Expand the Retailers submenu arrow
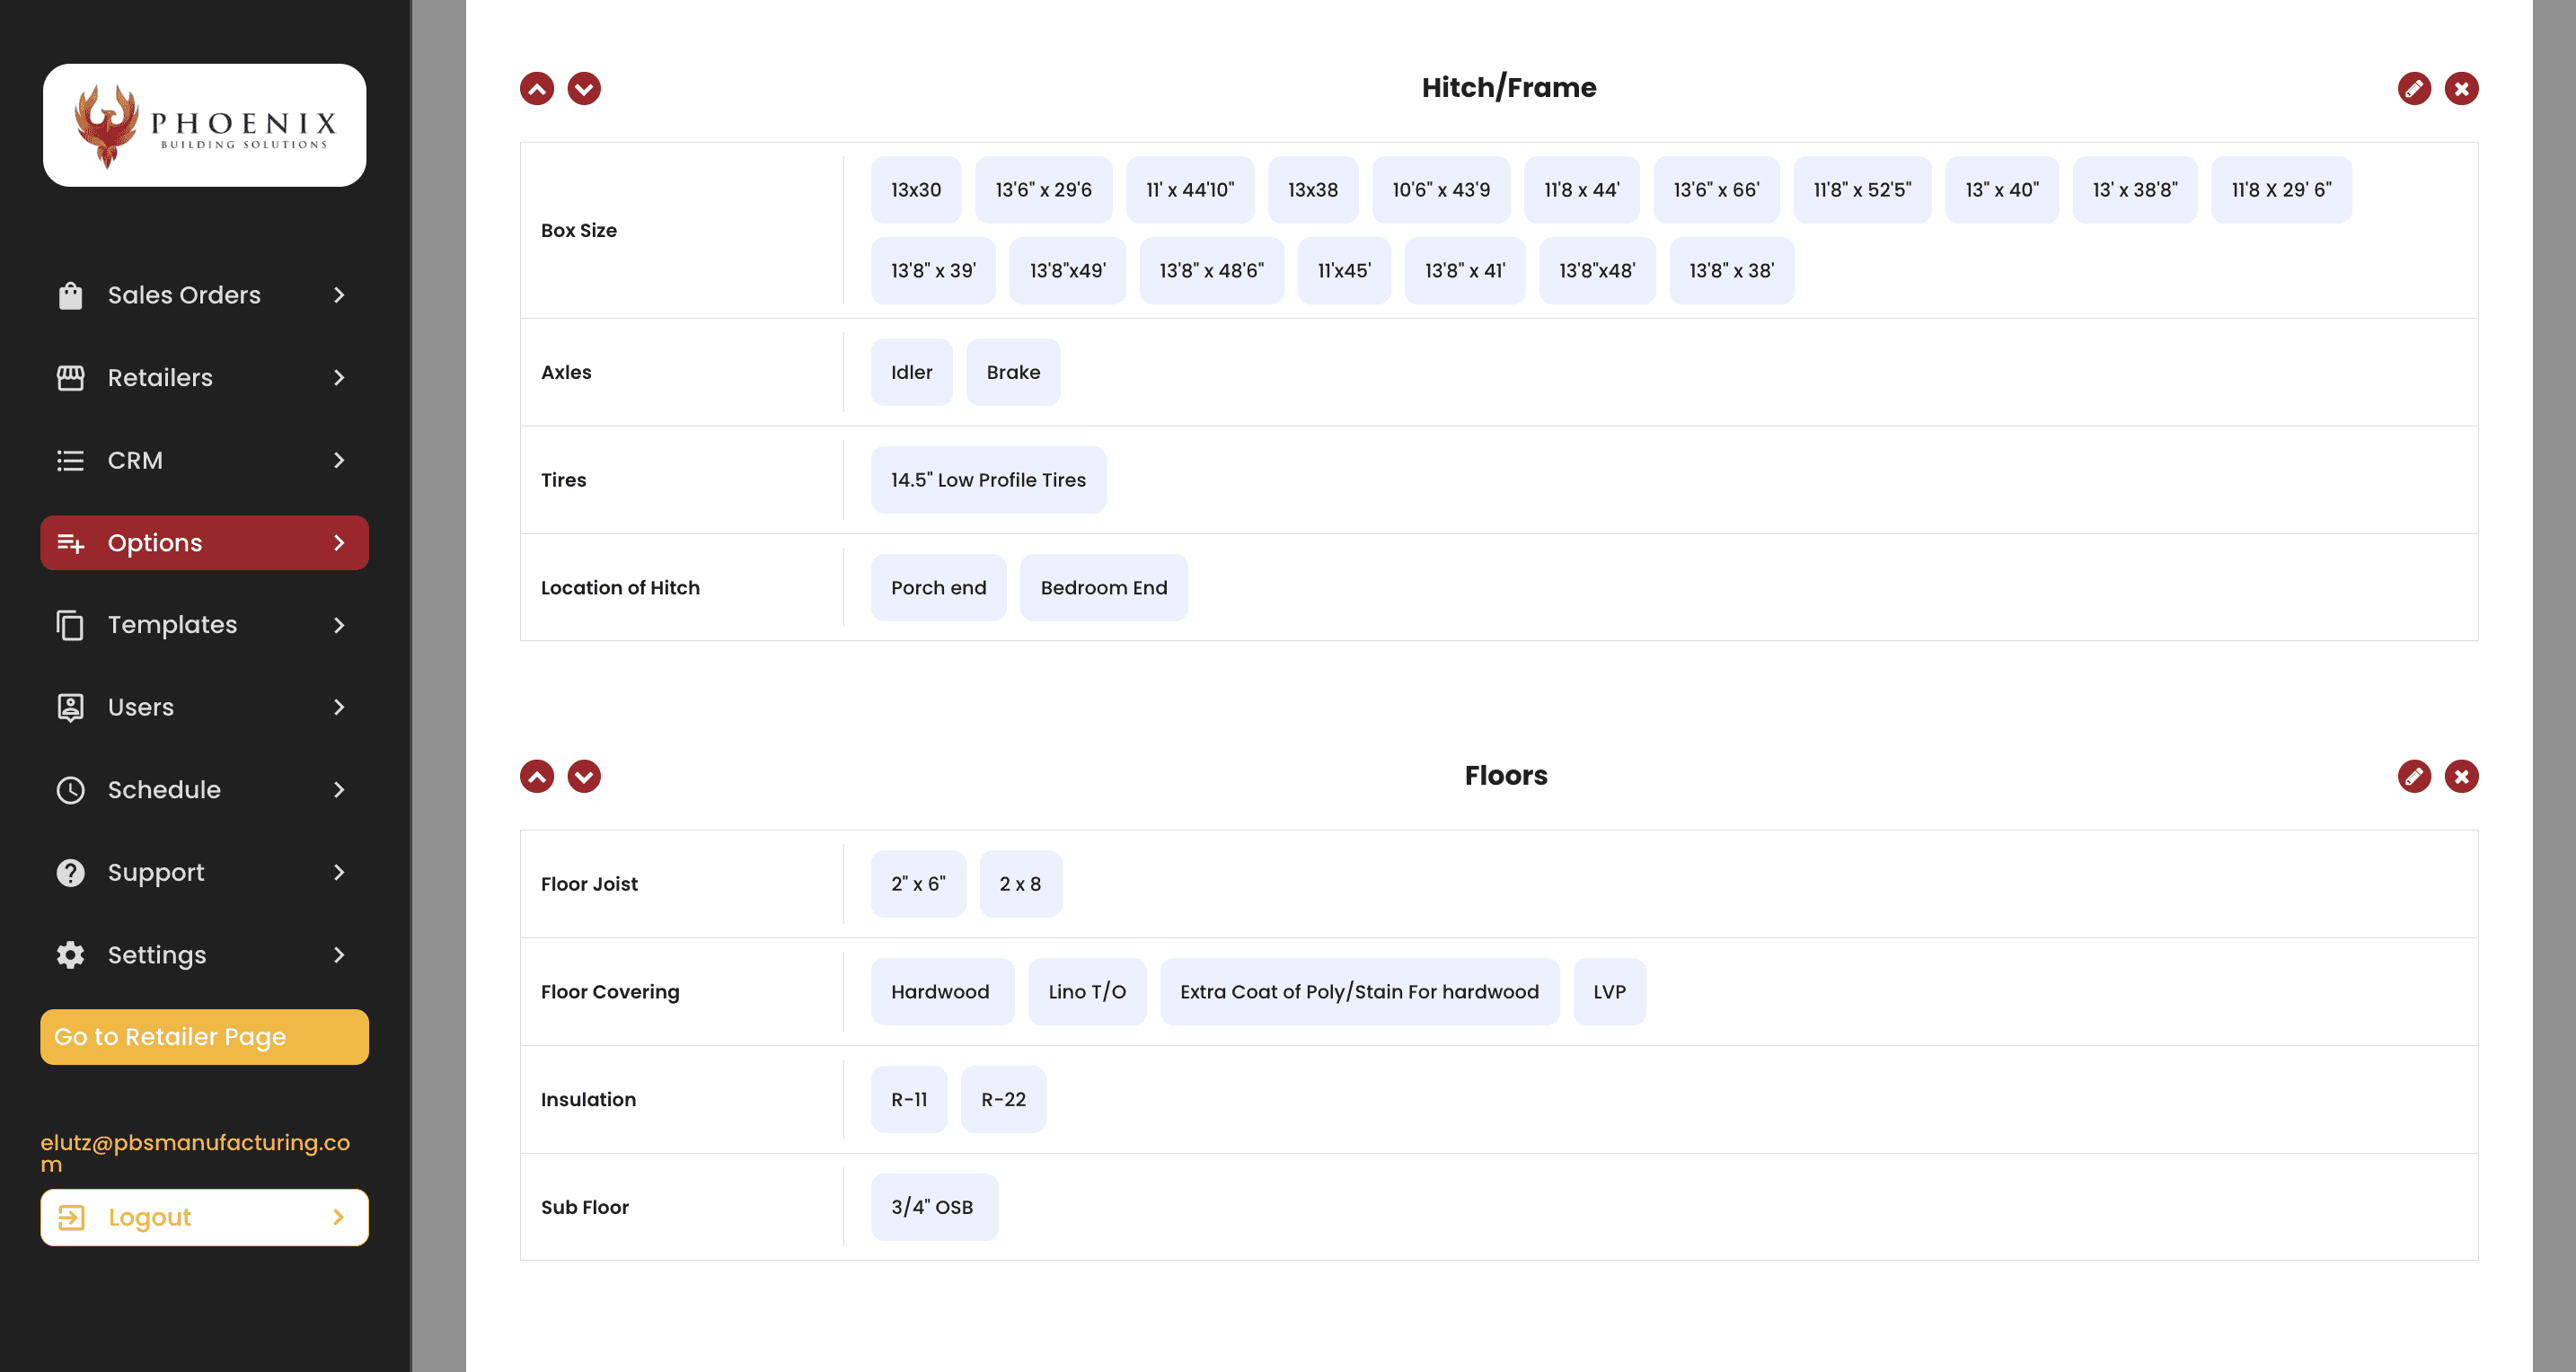The width and height of the screenshot is (2576, 1372). click(x=339, y=377)
